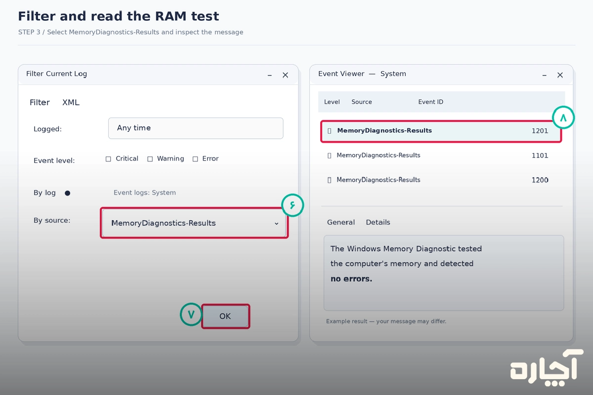The height and width of the screenshot is (395, 593).
Task: Minimize the Event Viewer System window
Action: pyautogui.click(x=545, y=75)
